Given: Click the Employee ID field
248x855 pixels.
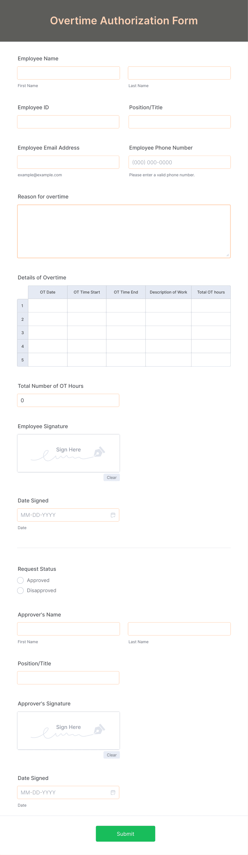Looking at the screenshot, I should click(68, 122).
